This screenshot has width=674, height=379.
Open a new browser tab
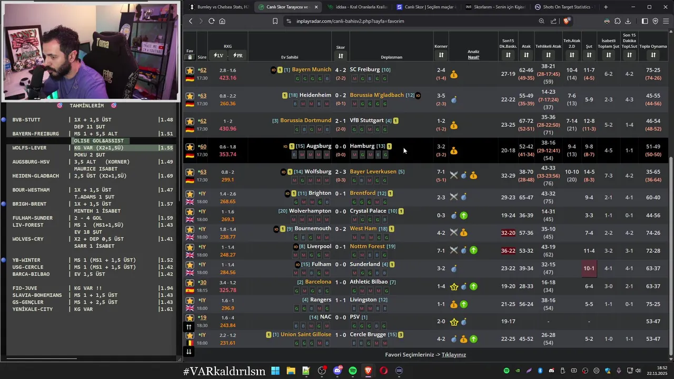pyautogui.click(x=606, y=7)
